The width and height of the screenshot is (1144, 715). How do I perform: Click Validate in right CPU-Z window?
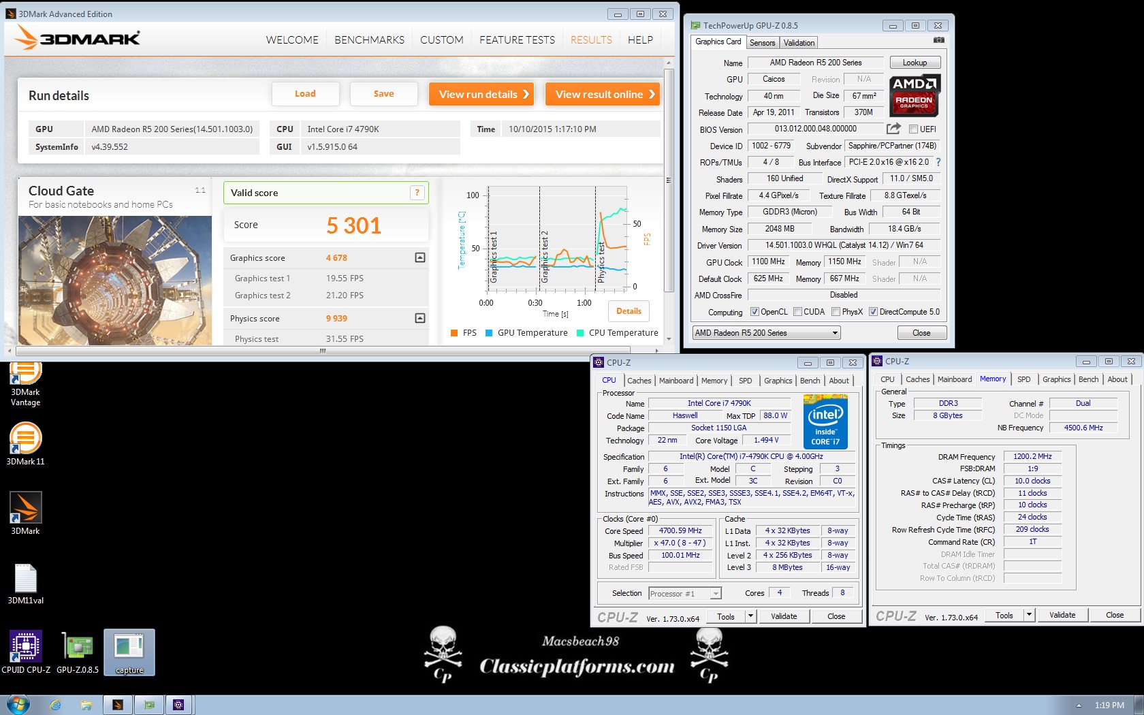coord(1062,615)
